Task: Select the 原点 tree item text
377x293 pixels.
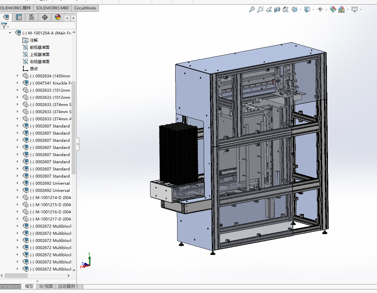Action: (34, 69)
